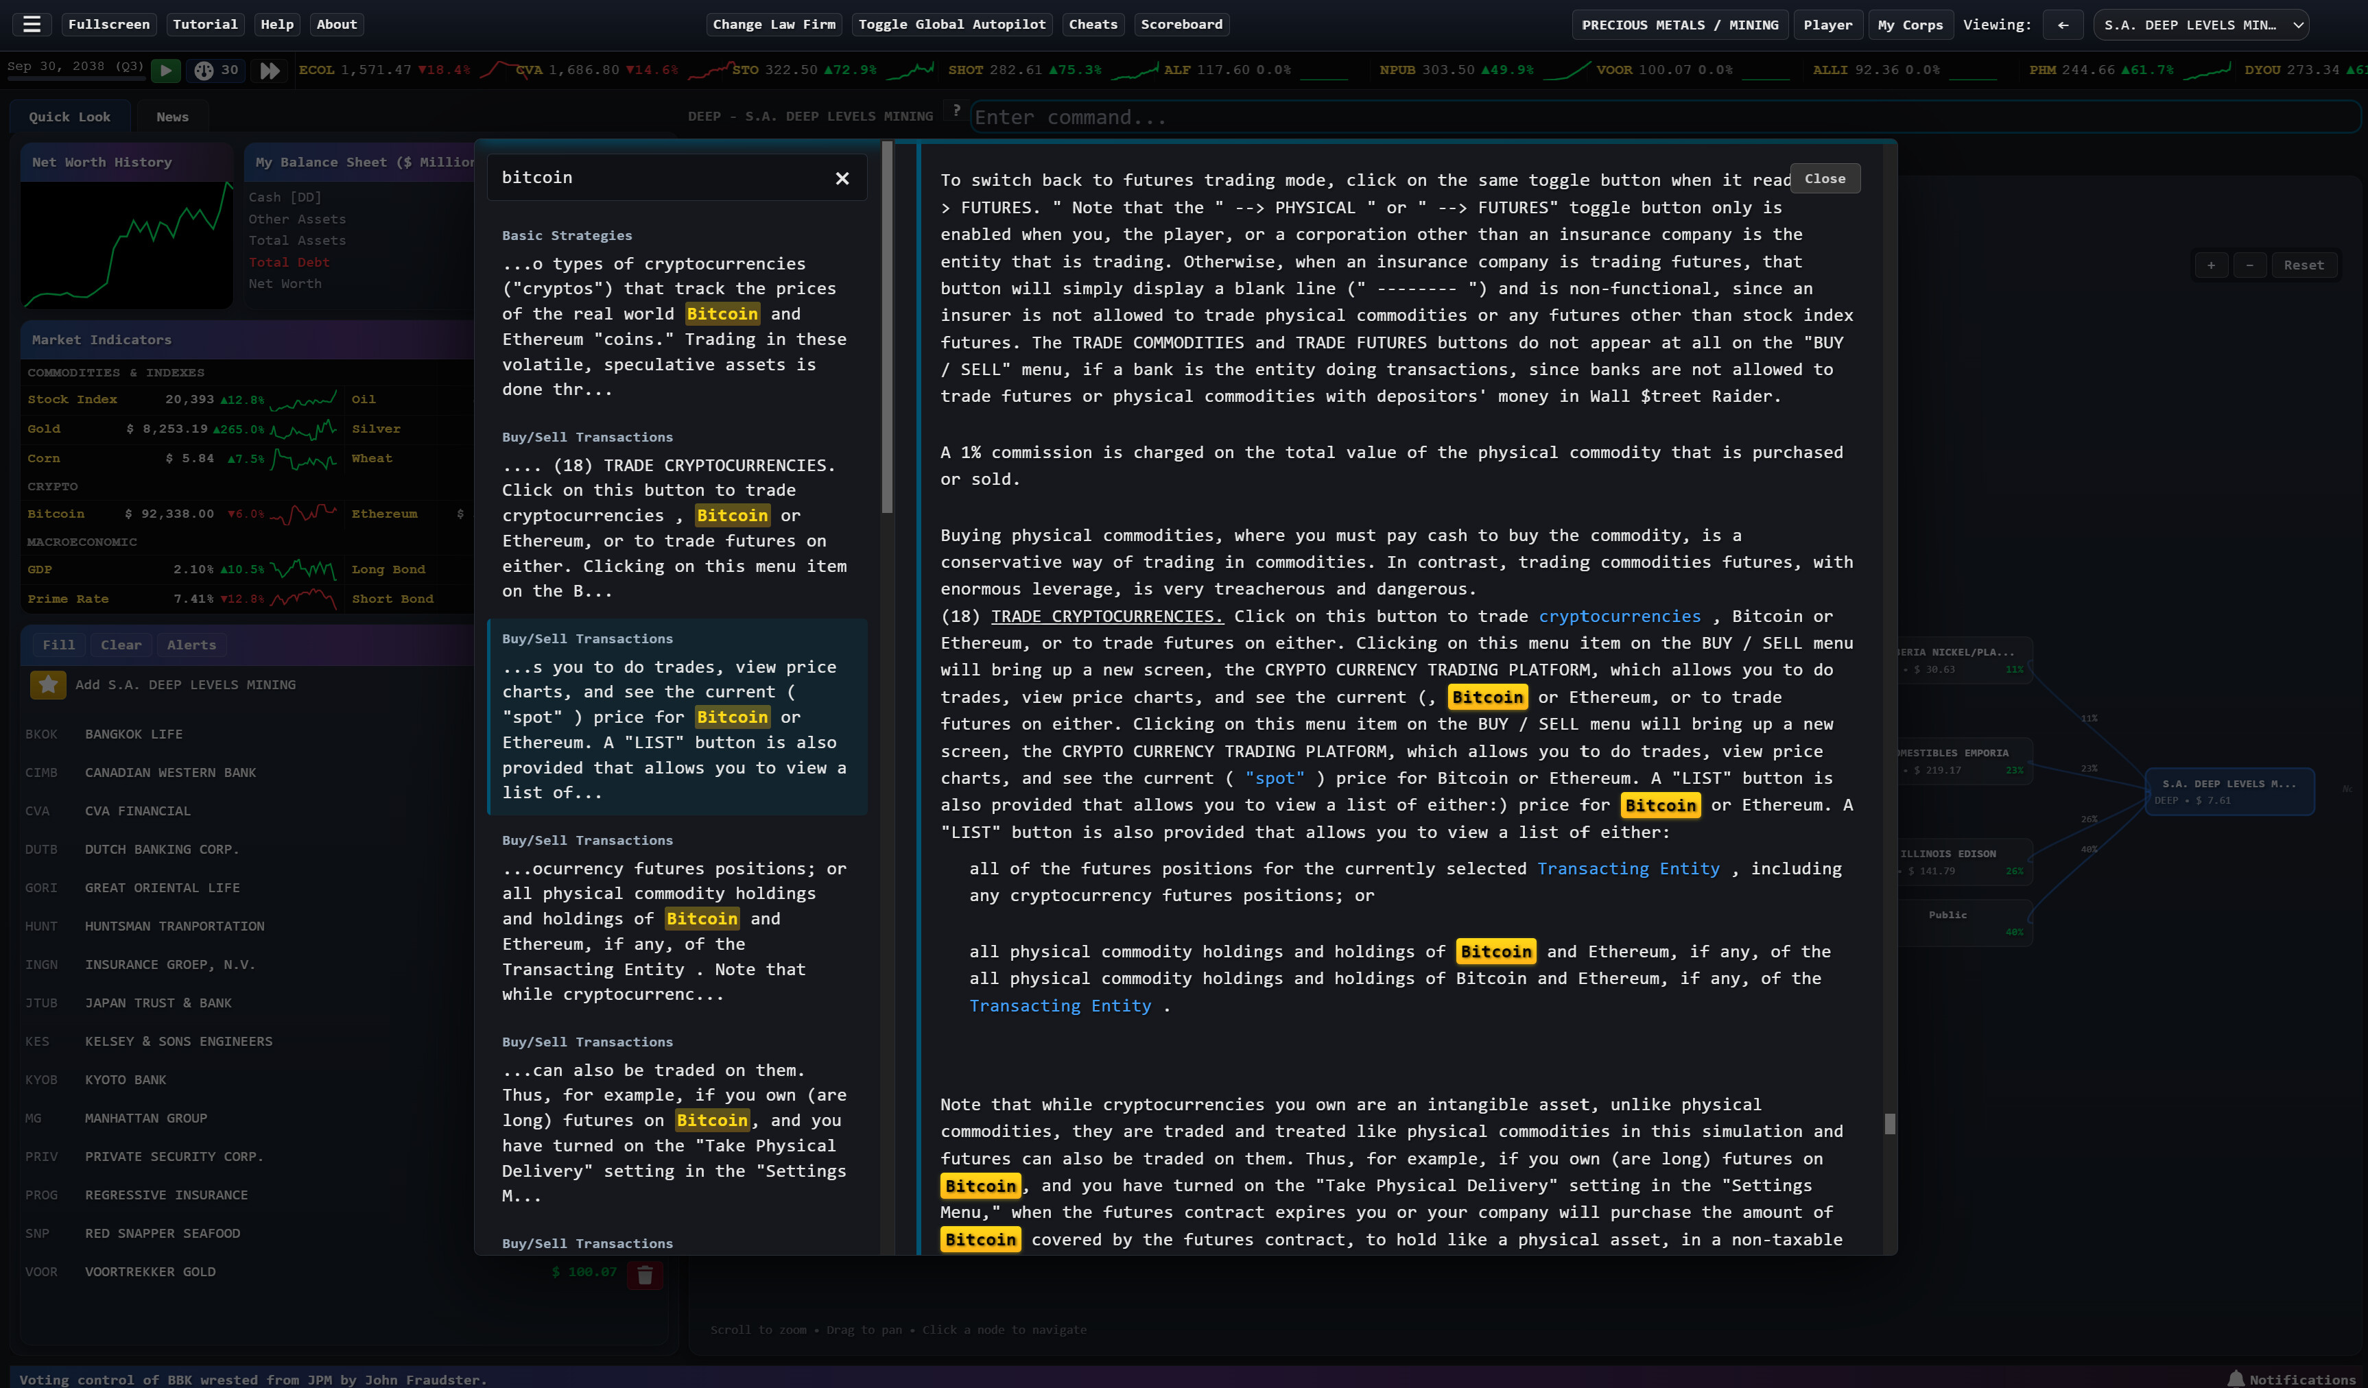
Task: Click the Prime Rate indicator row
Action: pyautogui.click(x=181, y=599)
